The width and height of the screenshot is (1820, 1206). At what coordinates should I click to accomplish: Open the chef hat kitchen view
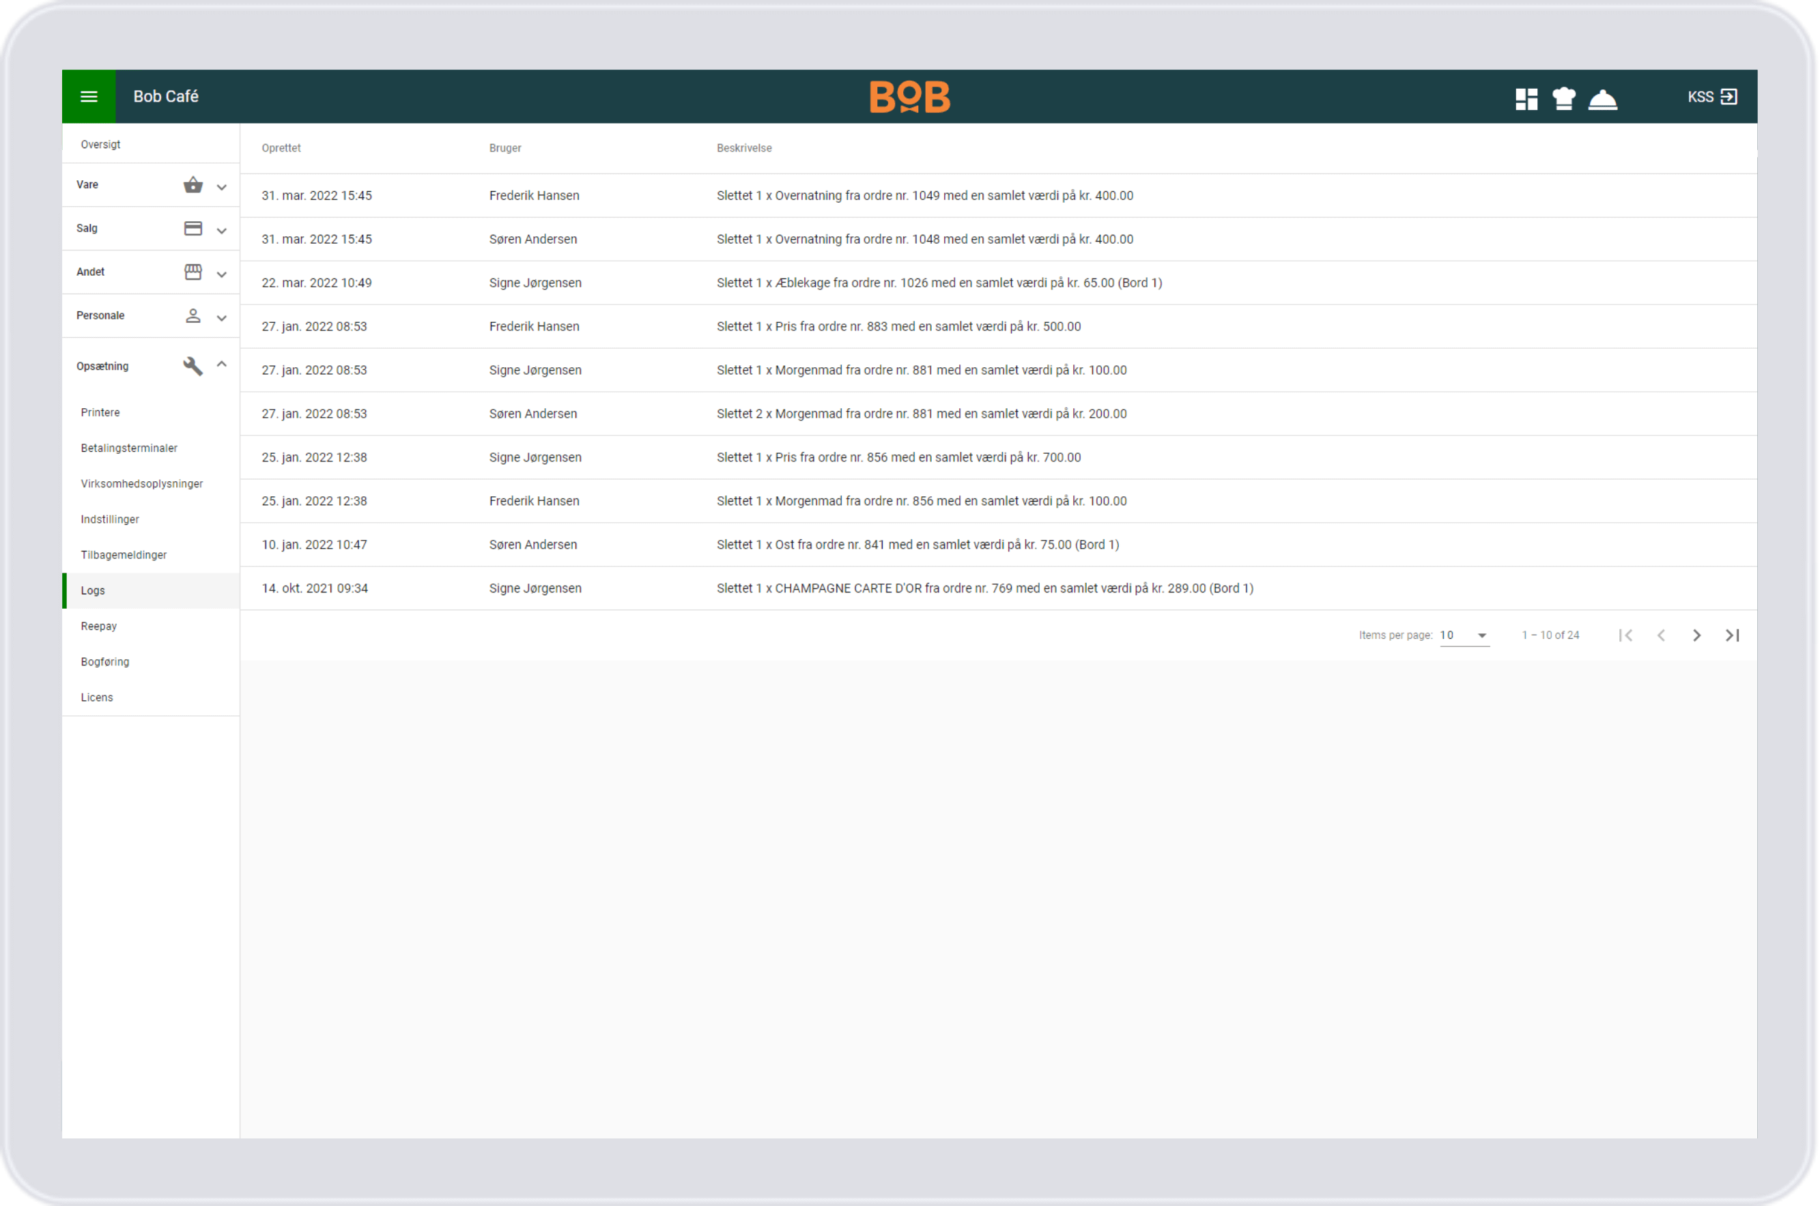pyautogui.click(x=1564, y=98)
